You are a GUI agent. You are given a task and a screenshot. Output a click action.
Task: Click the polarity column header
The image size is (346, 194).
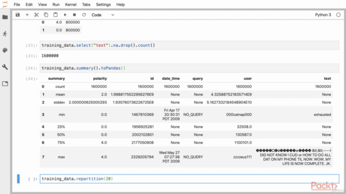(99, 78)
